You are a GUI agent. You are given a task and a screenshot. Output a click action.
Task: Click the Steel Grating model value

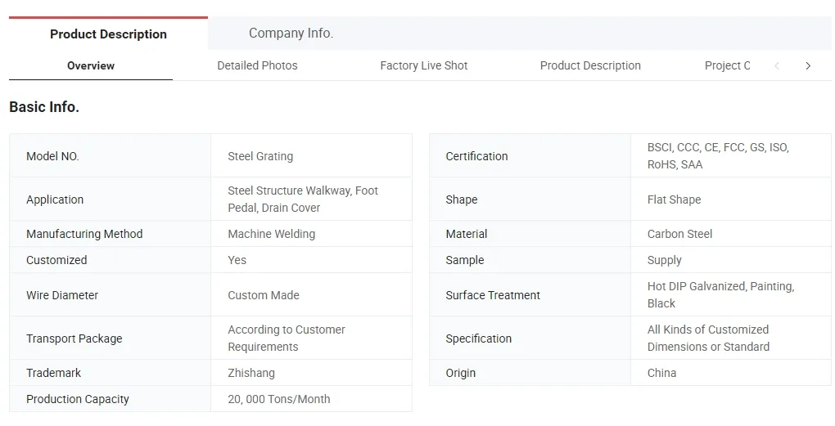pos(260,156)
